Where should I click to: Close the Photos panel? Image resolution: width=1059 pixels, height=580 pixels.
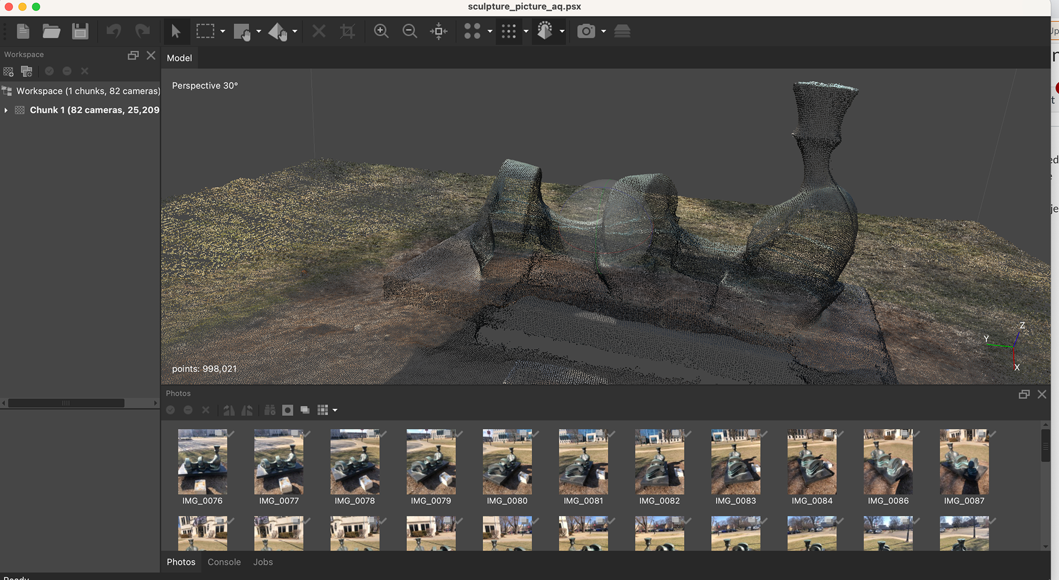(x=1042, y=394)
